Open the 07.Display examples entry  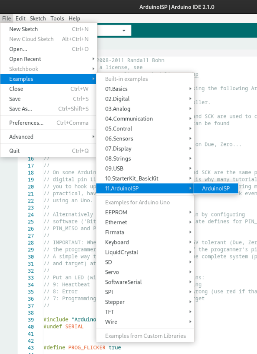[x=145, y=148]
